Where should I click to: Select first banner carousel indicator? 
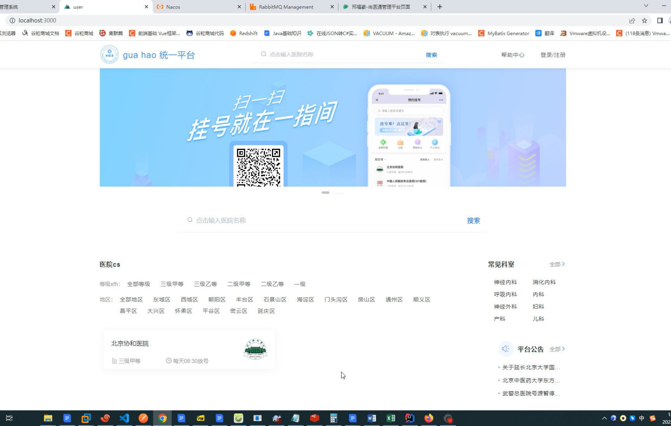[326, 193]
